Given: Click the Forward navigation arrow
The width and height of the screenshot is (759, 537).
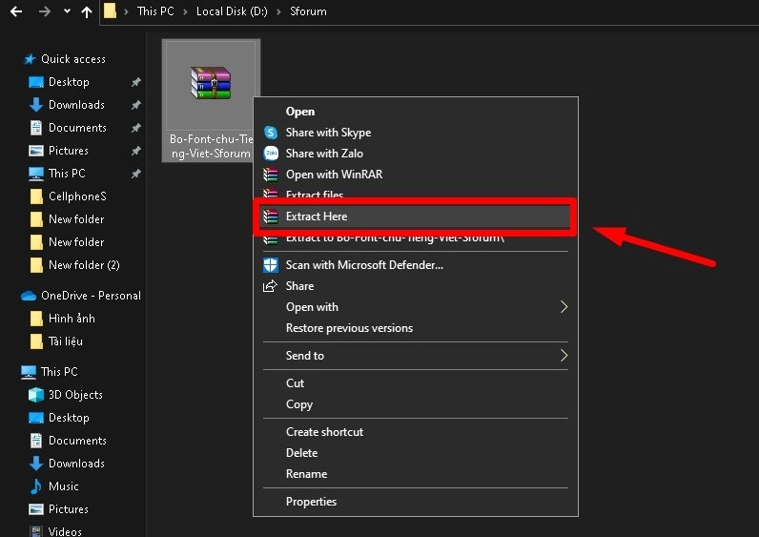Looking at the screenshot, I should click(45, 11).
